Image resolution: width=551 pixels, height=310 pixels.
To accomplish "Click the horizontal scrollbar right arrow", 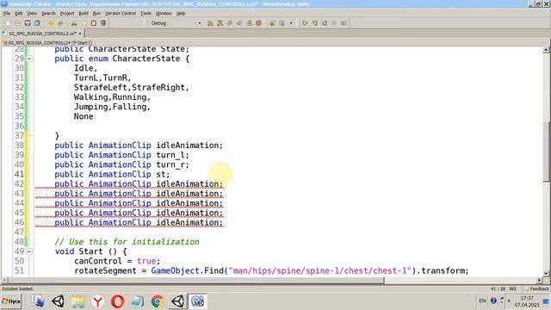I will point(539,281).
